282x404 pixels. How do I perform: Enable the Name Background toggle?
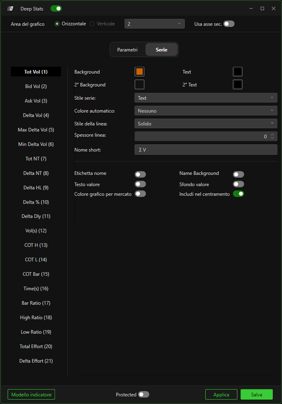point(239,174)
